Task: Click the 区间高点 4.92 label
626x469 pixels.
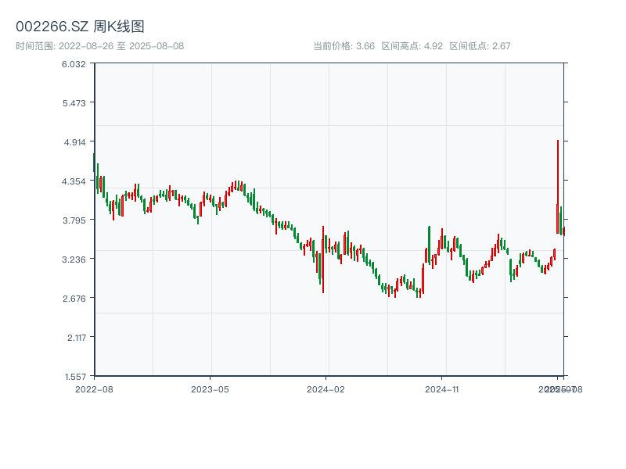Action: coord(412,46)
